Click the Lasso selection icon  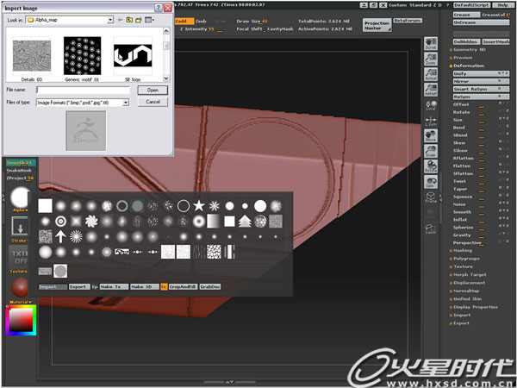pos(431,228)
